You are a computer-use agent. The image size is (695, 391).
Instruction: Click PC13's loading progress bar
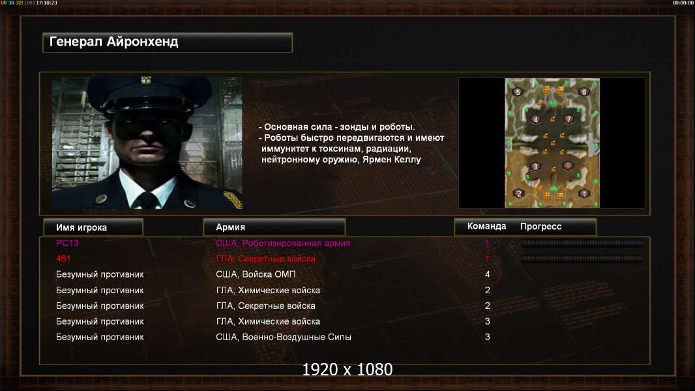tap(581, 243)
